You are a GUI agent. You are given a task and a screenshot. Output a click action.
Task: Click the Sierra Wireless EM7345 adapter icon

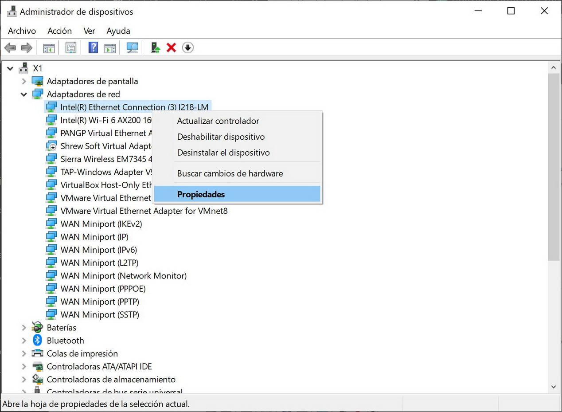tap(52, 159)
